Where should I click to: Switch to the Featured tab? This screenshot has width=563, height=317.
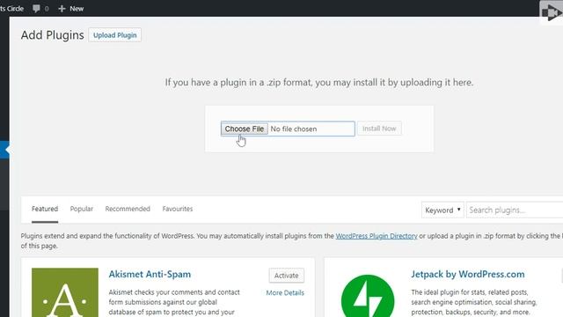coord(45,209)
